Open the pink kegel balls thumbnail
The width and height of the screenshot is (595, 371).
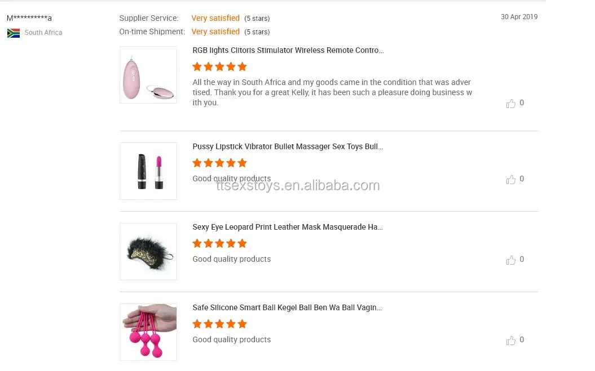click(148, 332)
